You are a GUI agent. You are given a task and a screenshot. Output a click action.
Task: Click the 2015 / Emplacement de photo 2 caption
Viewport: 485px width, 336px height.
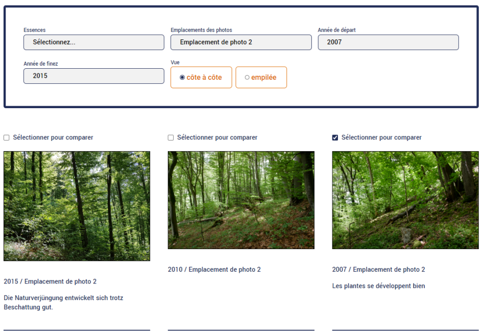pos(50,281)
